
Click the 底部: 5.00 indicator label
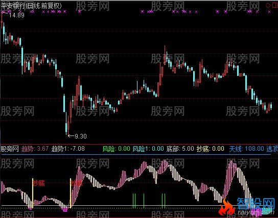pyautogui.click(x=180, y=149)
